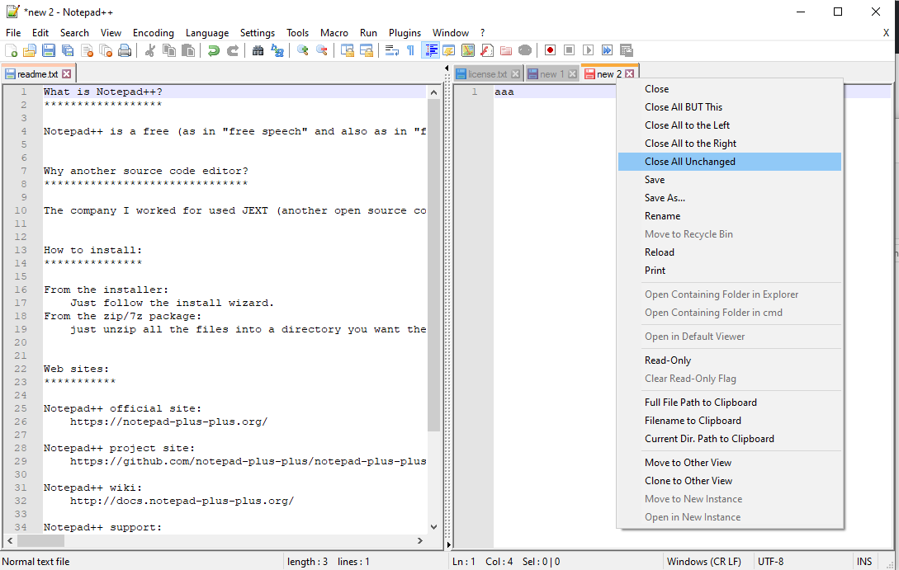The width and height of the screenshot is (899, 570).
Task: Close the new 1 tab with its X
Action: pyautogui.click(x=572, y=74)
